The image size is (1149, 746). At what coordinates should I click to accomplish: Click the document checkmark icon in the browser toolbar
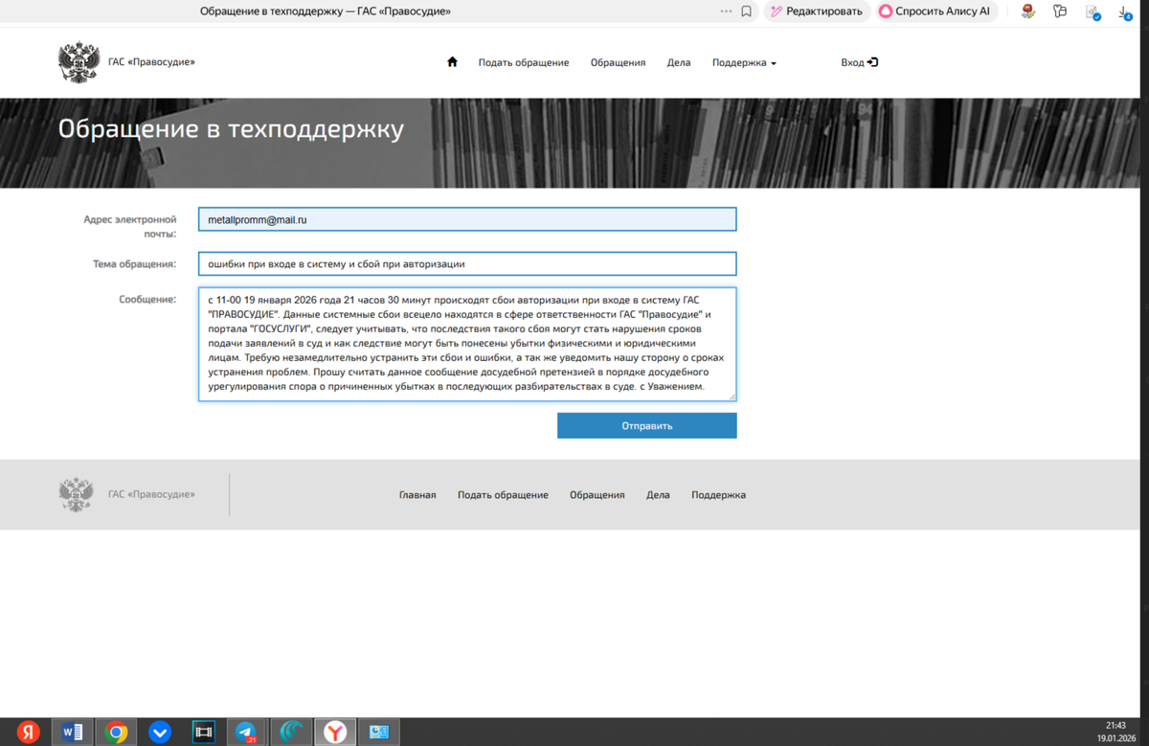pyautogui.click(x=1093, y=11)
